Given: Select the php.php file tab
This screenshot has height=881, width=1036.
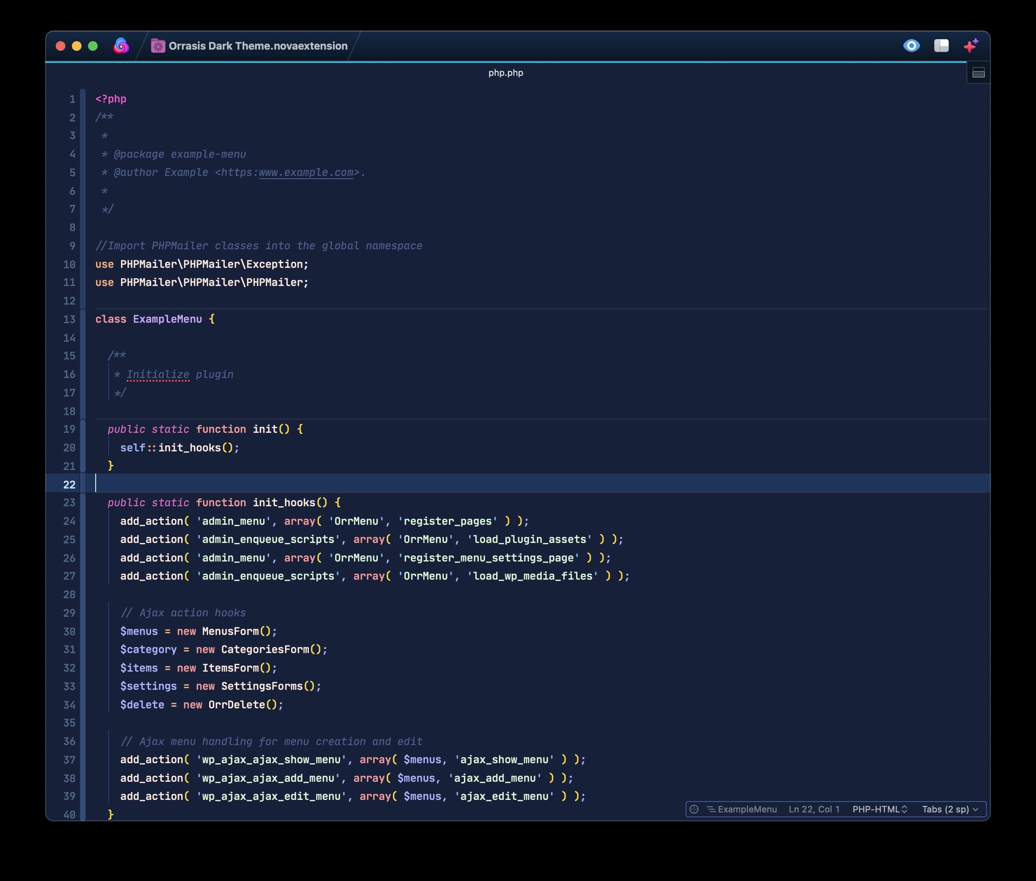Looking at the screenshot, I should point(505,73).
